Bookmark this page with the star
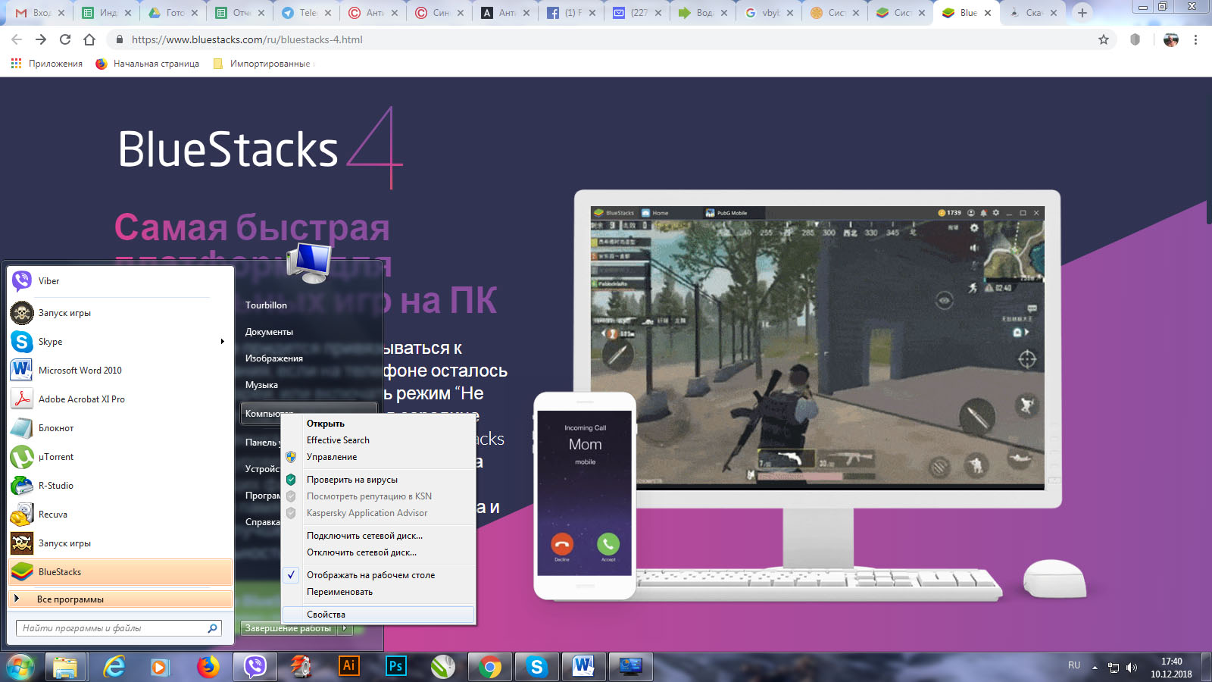Viewport: 1212px width, 682px height. pos(1104,39)
